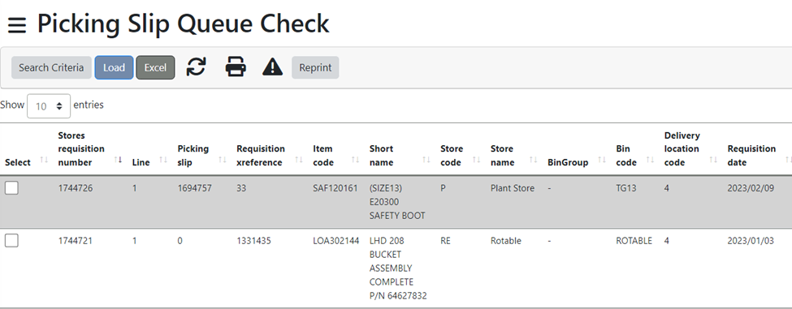The image size is (792, 309).
Task: Tick checkbox for requisition 1744726
Action: [11, 188]
